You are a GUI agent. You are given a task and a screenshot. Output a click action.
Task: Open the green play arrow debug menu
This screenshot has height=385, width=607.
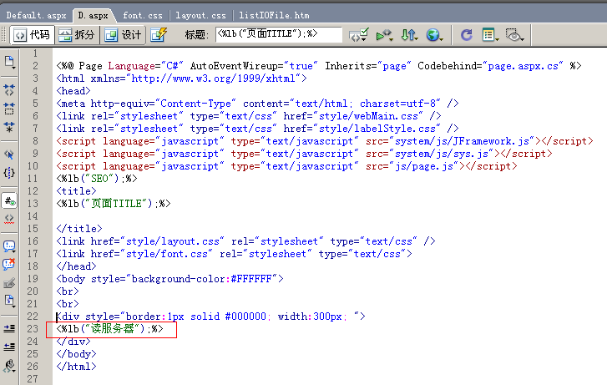click(x=384, y=35)
